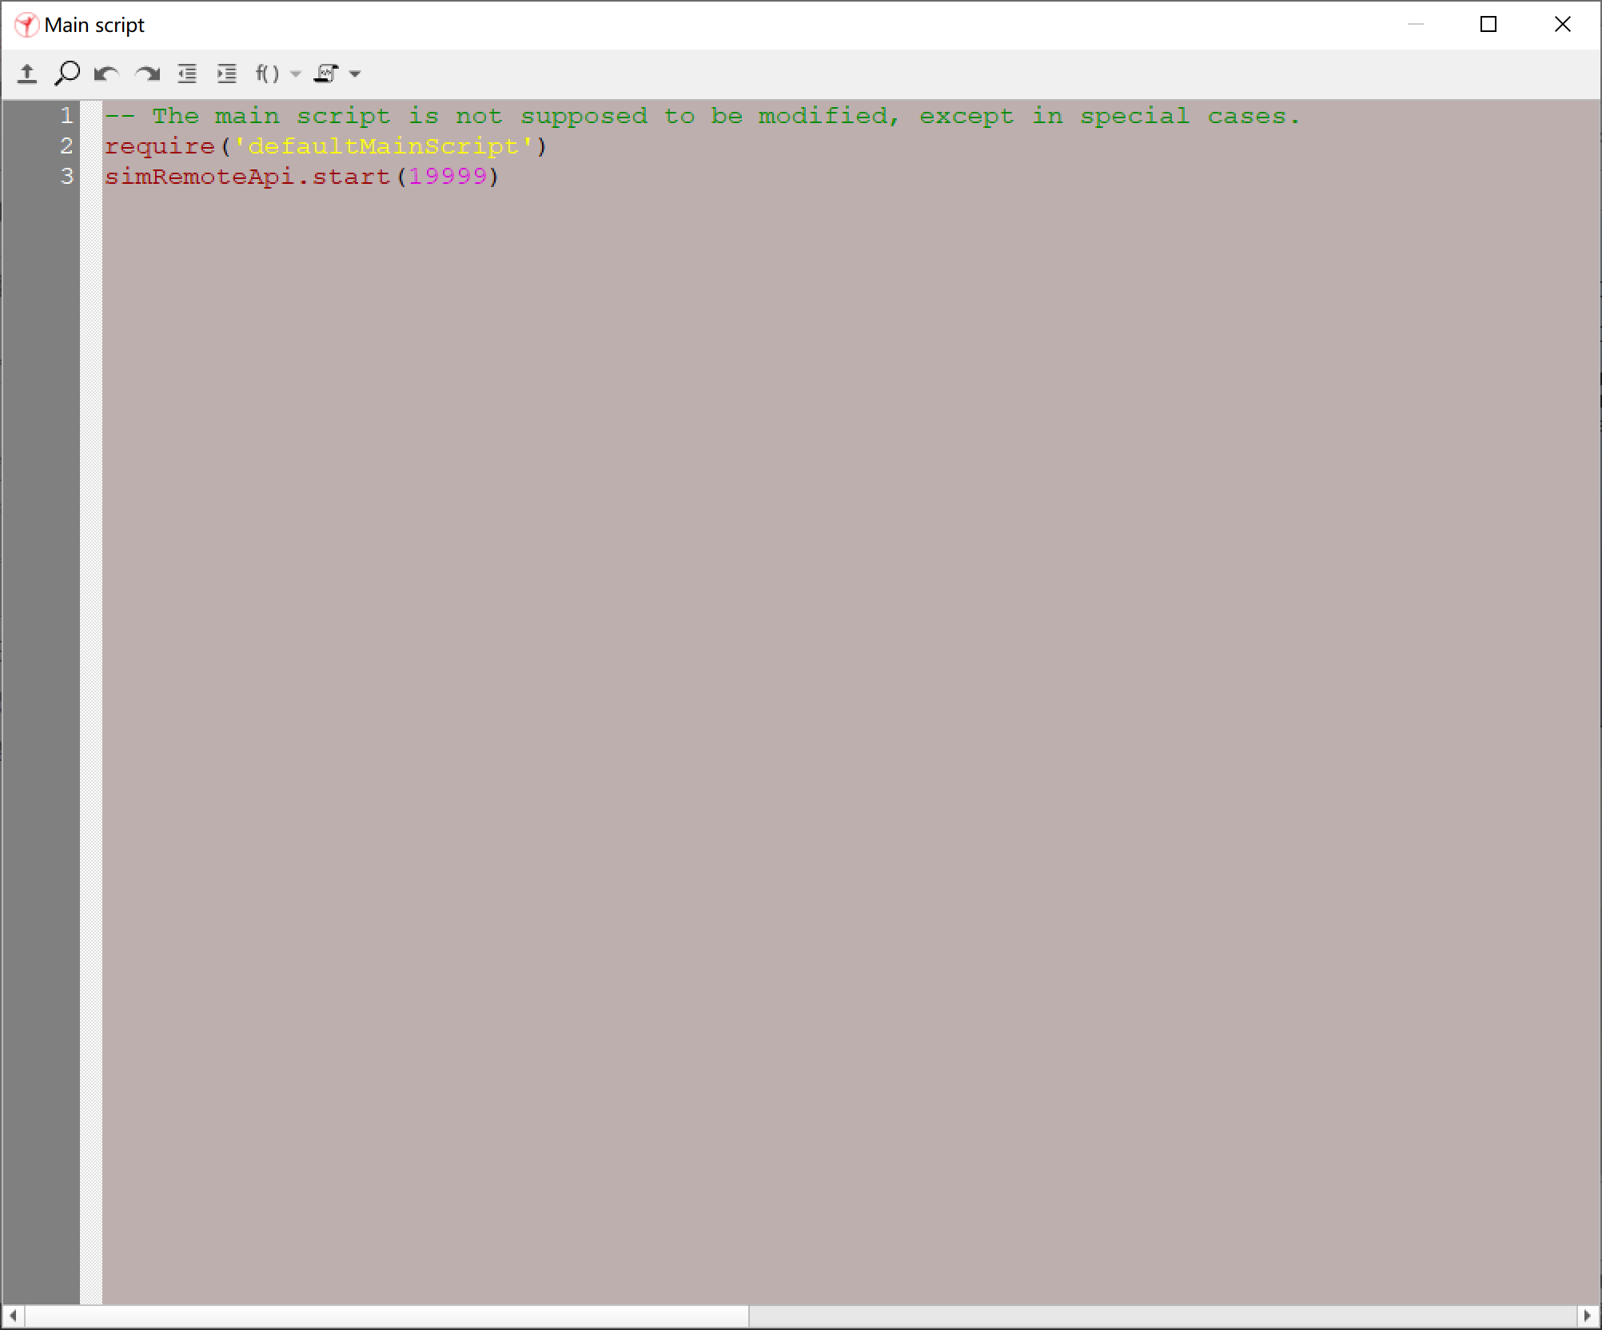1602x1330 pixels.
Task: Expand the dropdown next to the f() icon
Action: (296, 75)
